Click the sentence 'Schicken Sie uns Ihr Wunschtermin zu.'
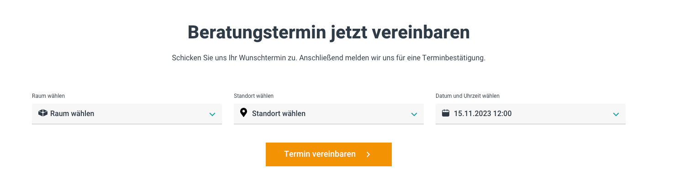This screenshot has height=191, width=674. click(234, 58)
